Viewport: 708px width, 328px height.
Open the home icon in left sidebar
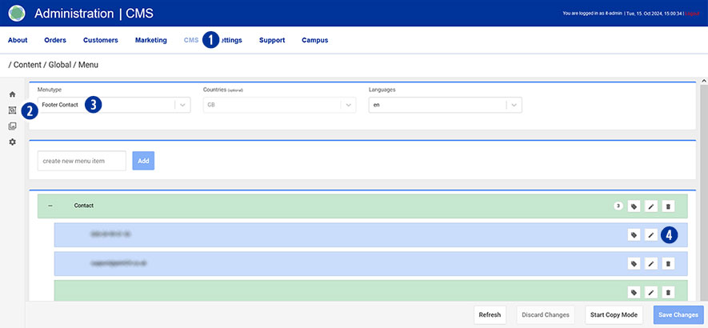pyautogui.click(x=12, y=94)
